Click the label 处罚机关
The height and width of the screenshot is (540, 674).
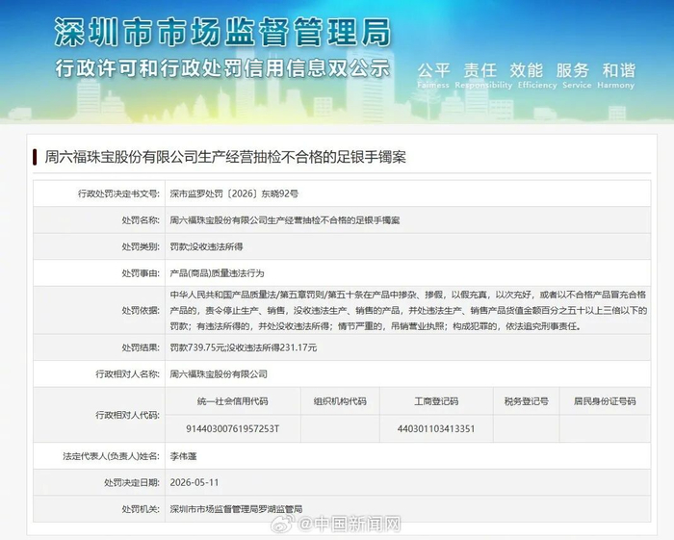point(141,509)
